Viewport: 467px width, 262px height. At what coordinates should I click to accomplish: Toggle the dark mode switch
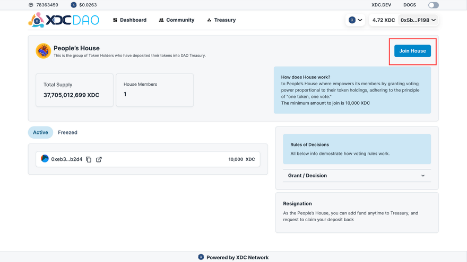(x=433, y=5)
